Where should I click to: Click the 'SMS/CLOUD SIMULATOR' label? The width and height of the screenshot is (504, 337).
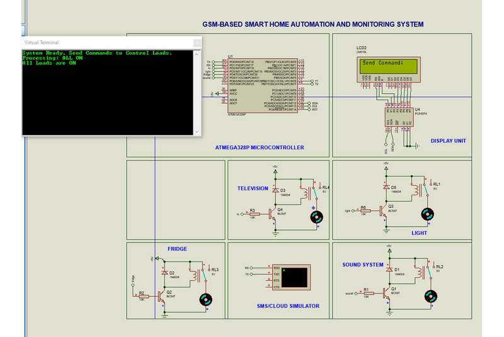point(288,306)
